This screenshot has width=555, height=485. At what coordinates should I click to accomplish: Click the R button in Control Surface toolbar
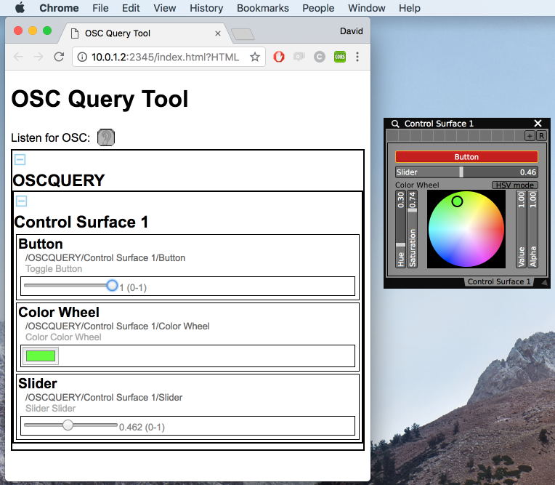541,136
